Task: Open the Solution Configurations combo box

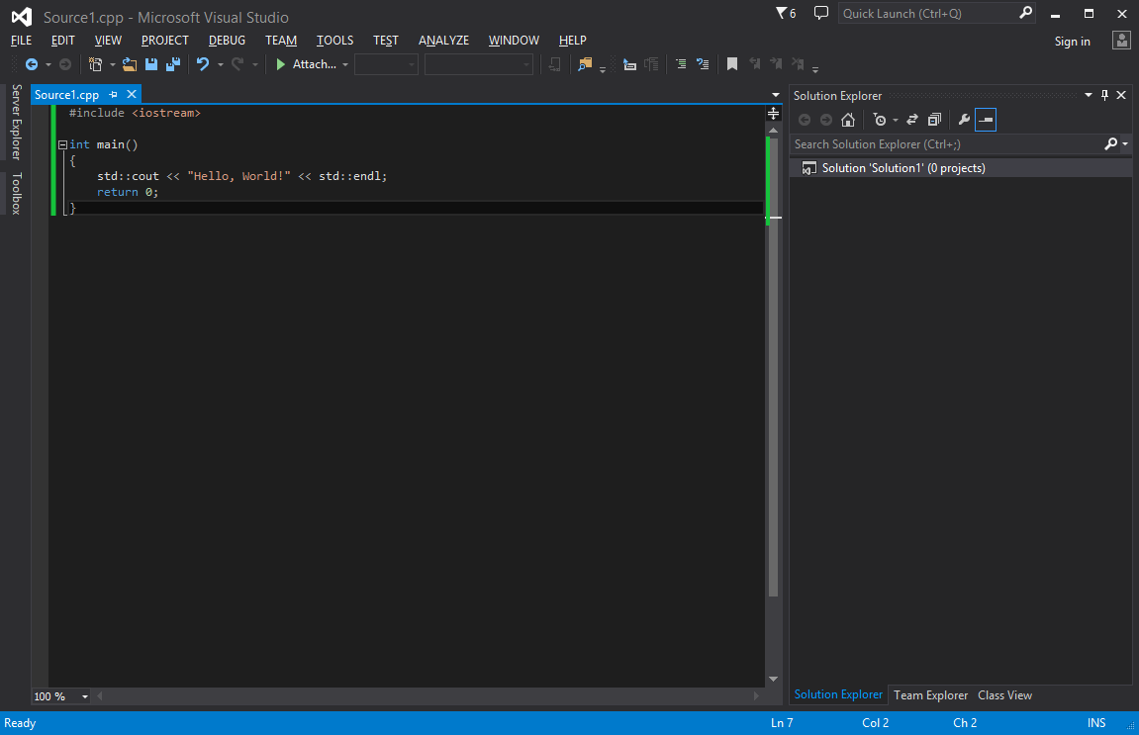Action: click(386, 64)
